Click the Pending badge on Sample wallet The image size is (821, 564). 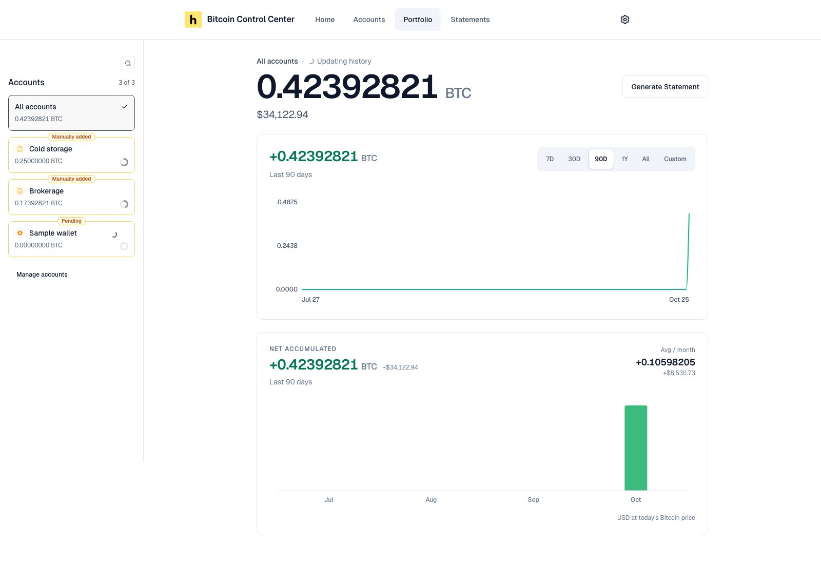click(x=71, y=221)
